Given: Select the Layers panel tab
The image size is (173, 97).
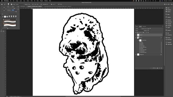Looking at the screenshot, I should click(x=140, y=26).
